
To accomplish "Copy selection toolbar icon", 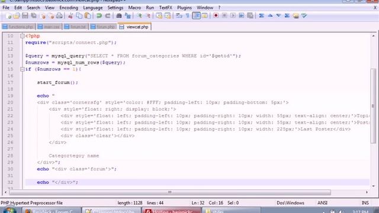I will 79,16.
